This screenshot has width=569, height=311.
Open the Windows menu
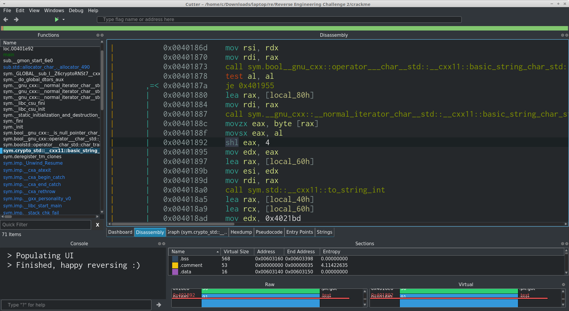pos(54,11)
